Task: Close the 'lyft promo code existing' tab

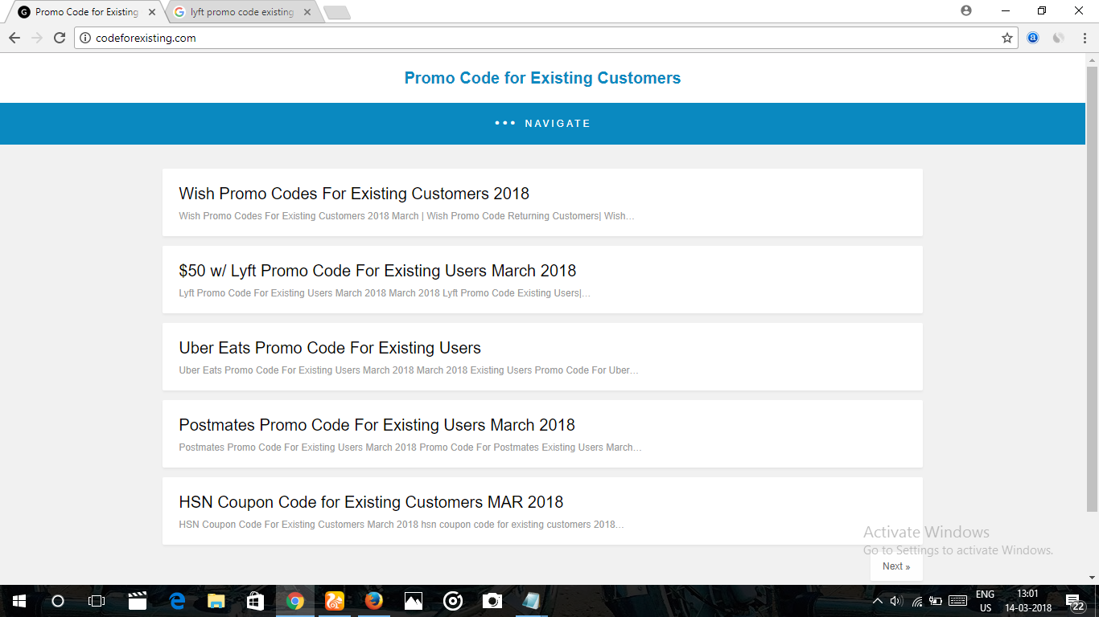Action: pos(307,12)
